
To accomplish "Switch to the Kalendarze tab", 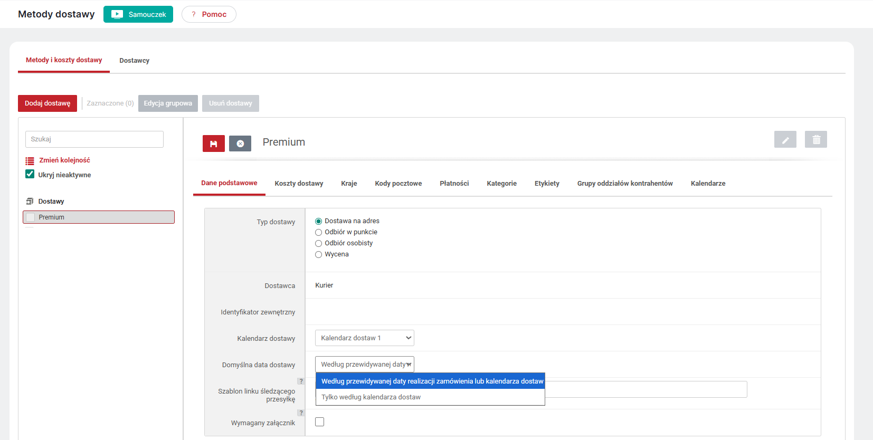I will (x=708, y=184).
